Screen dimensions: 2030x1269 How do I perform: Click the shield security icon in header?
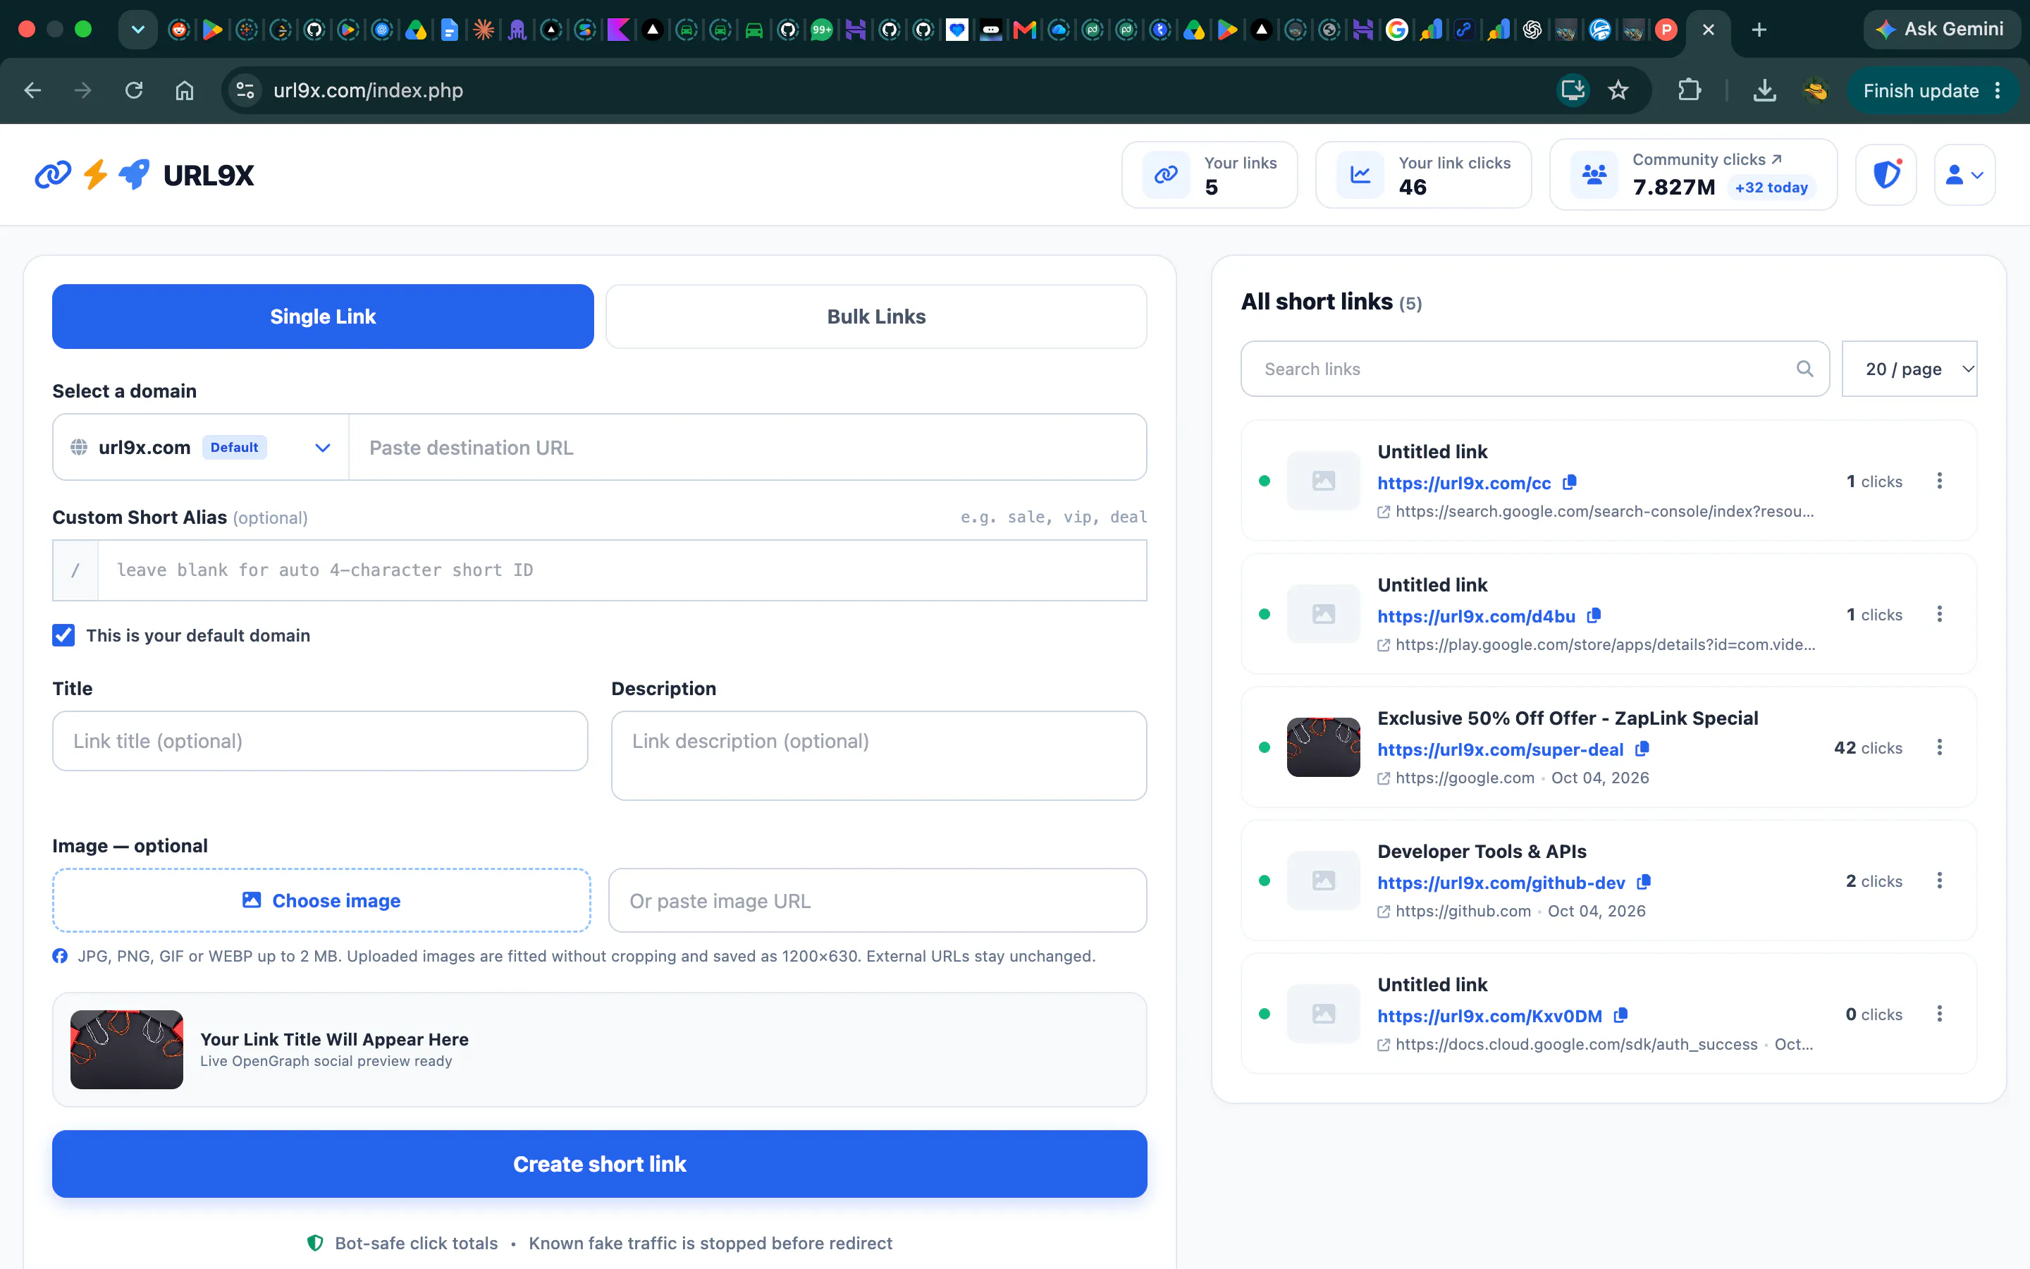tap(1886, 175)
